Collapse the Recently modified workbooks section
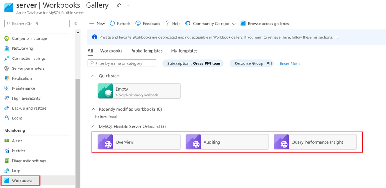This screenshot has width=386, height=188. pyautogui.click(x=93, y=109)
